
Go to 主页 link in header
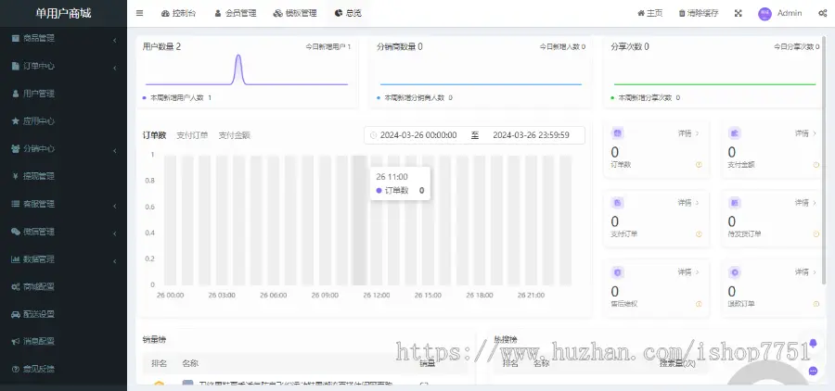tap(649, 13)
